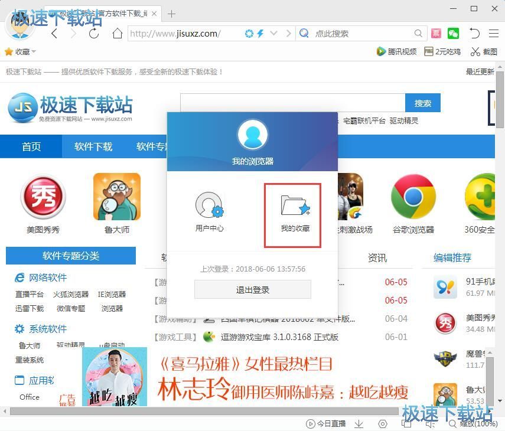Viewport: 505px width, 431px height.
Task: Open the 最近更新 link
Action: point(480,71)
